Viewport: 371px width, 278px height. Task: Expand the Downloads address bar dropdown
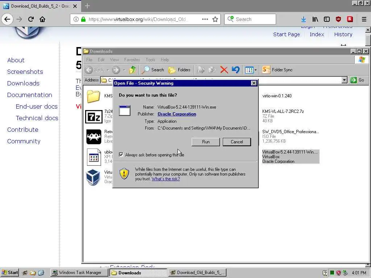pyautogui.click(x=345, y=80)
